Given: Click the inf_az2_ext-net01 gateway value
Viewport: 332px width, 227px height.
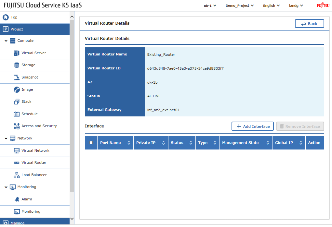Looking at the screenshot, I should tap(163, 110).
